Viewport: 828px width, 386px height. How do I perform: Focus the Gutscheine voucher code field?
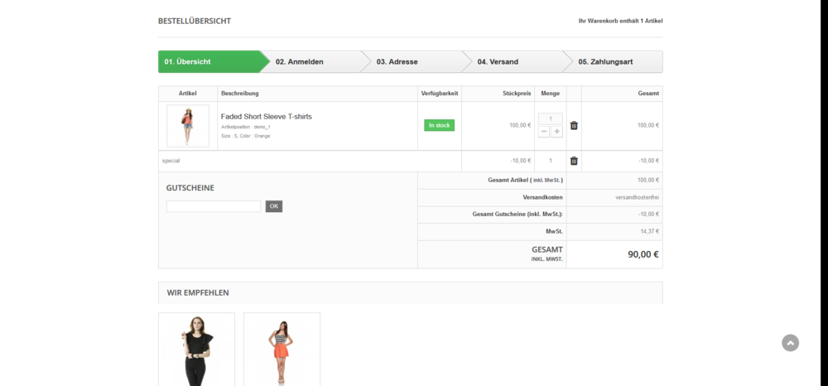(214, 206)
